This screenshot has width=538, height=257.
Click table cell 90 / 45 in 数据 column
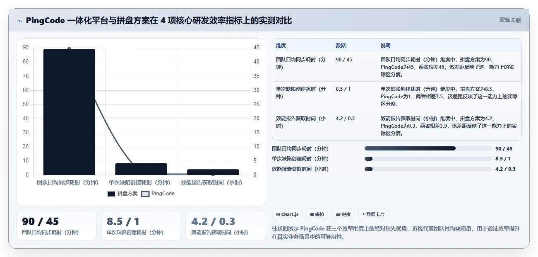(x=344, y=60)
